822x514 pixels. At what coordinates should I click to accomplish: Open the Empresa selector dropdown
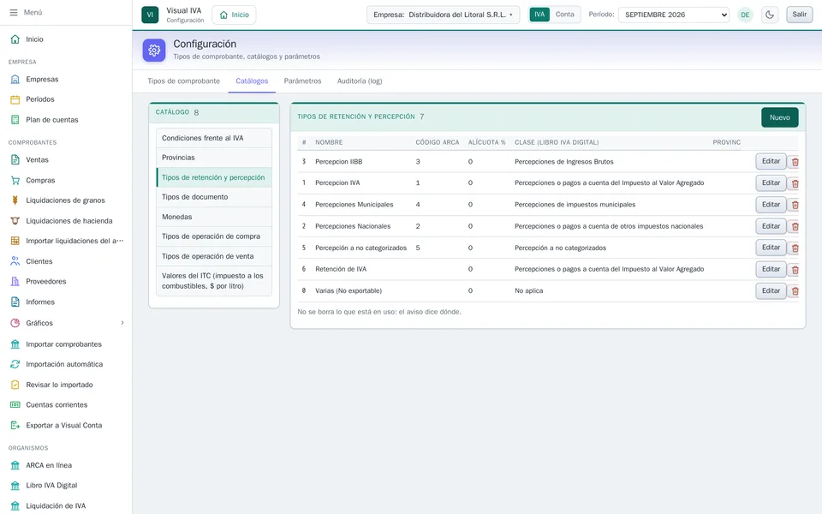443,15
